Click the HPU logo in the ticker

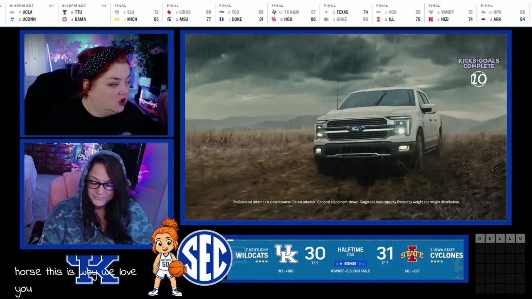(483, 12)
